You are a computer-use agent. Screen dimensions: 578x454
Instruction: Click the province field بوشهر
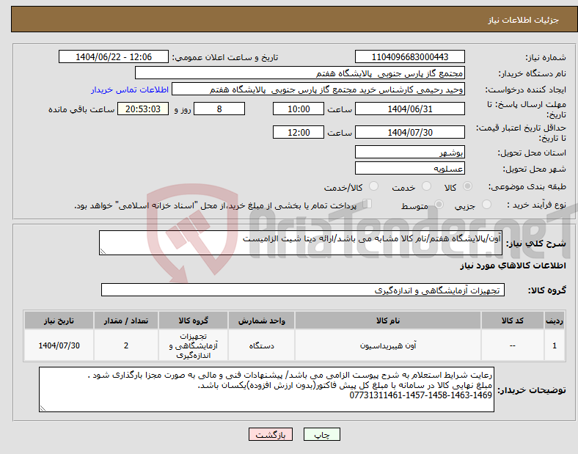[409, 152]
